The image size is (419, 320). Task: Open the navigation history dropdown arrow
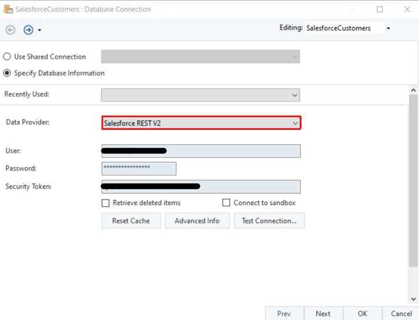[x=39, y=30]
